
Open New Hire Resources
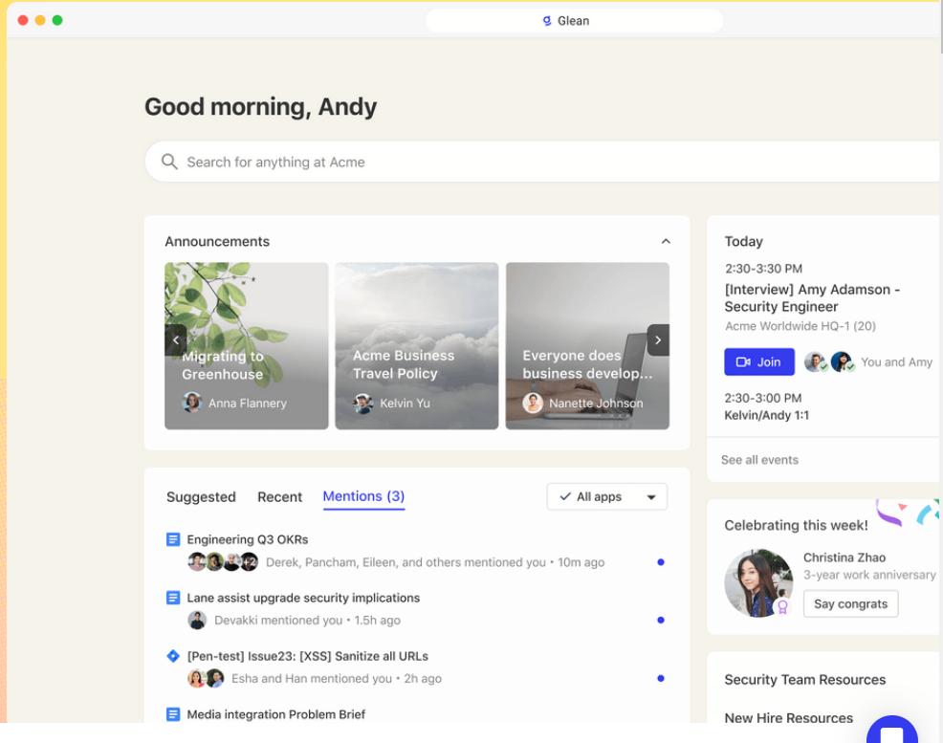[788, 718]
